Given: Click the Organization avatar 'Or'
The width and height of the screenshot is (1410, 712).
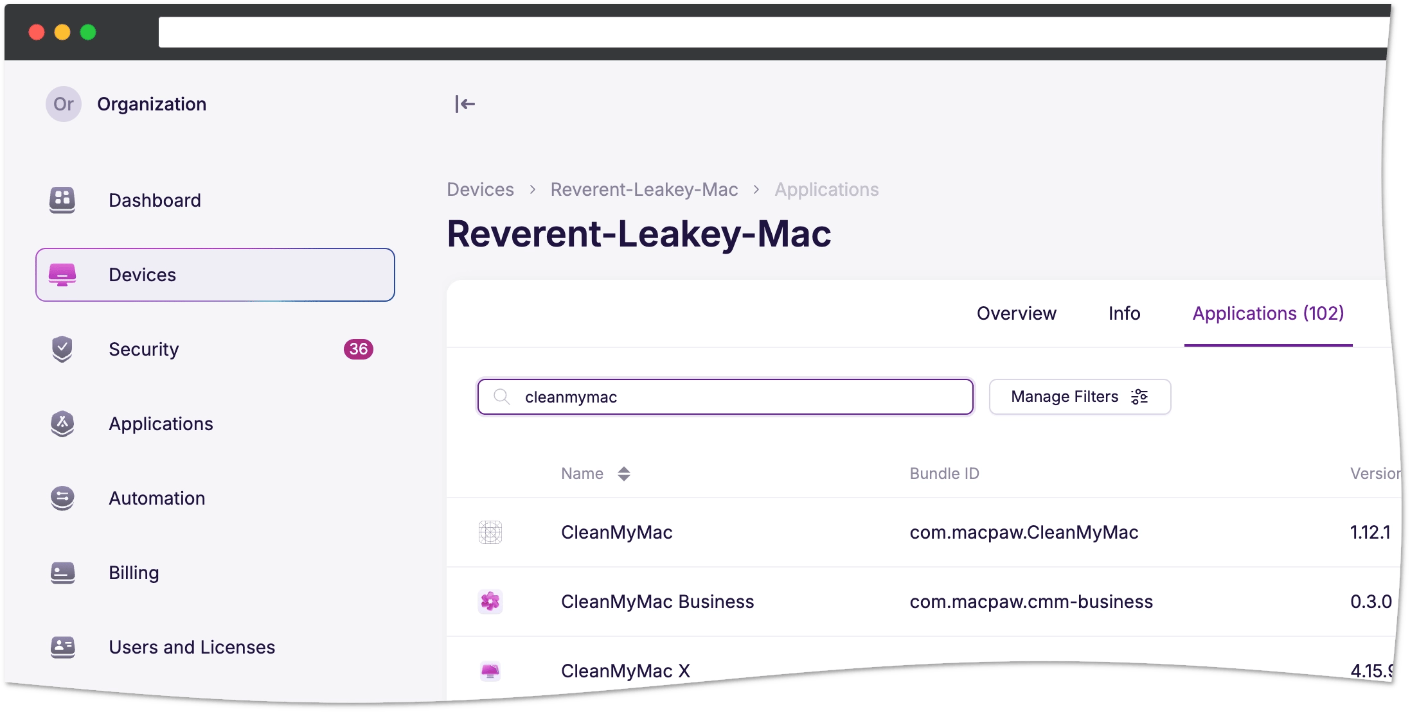Looking at the screenshot, I should [64, 104].
